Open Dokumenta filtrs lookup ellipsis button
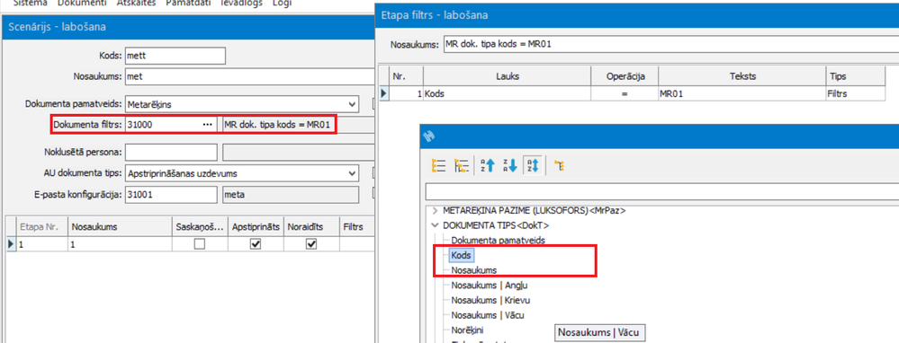The height and width of the screenshot is (343, 899). coord(207,125)
